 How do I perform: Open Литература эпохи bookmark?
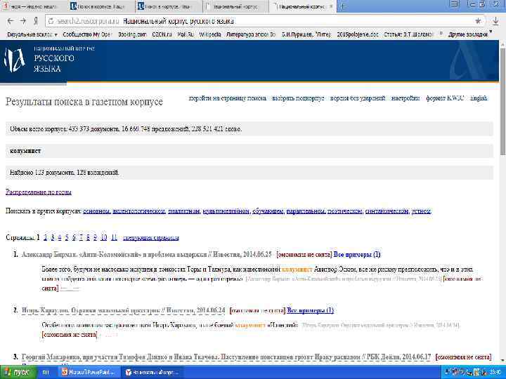click(251, 34)
